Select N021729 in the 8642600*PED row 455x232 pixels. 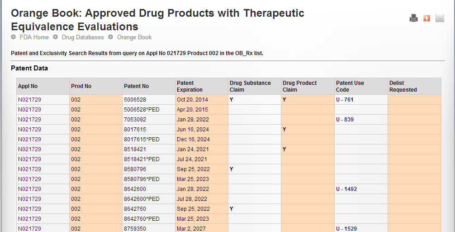[29, 199]
